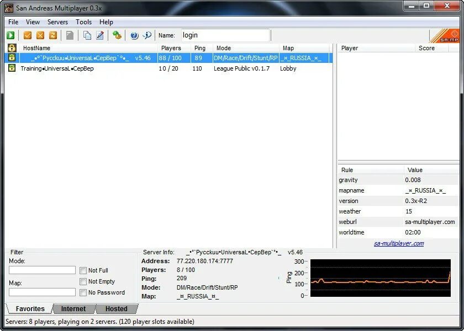Switch to the Favorites tab

tap(30, 309)
